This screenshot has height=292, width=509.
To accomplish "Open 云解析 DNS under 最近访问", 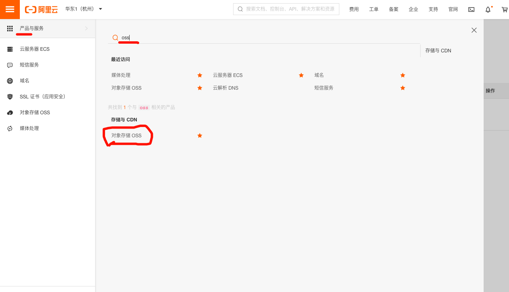I will [226, 88].
